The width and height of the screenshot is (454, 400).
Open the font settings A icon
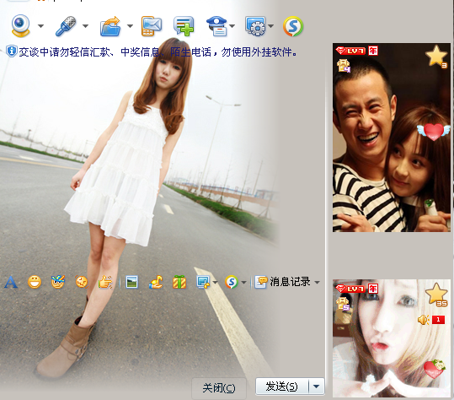coord(11,282)
